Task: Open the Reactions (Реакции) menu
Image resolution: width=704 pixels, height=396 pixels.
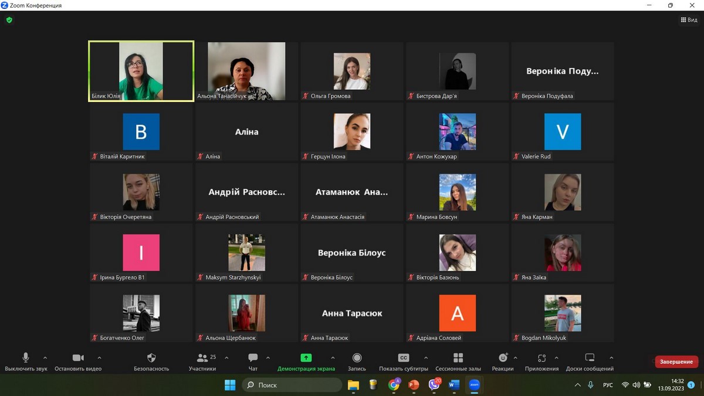Action: (503, 358)
